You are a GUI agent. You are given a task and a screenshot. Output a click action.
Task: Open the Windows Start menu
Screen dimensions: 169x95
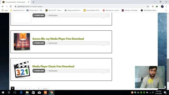[3, 92]
